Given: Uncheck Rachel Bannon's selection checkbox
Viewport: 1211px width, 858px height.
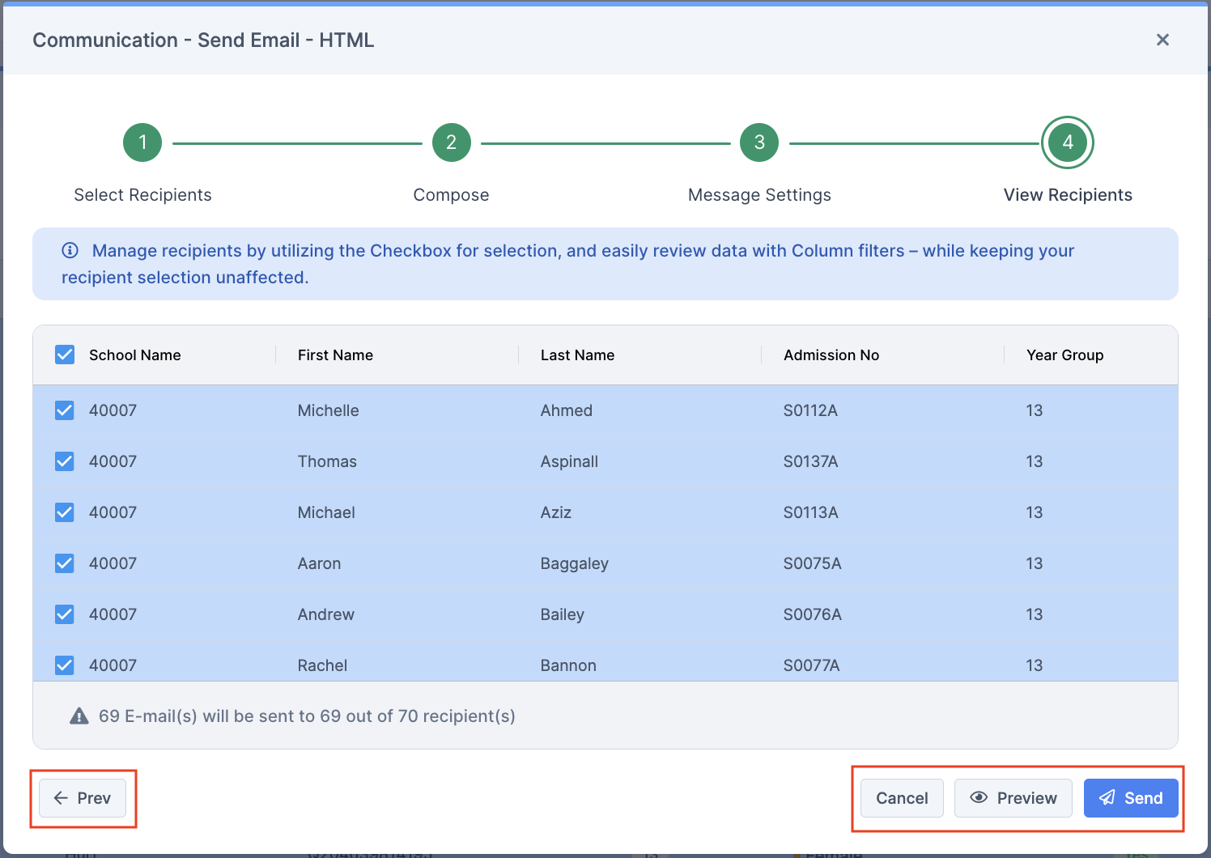Looking at the screenshot, I should [64, 665].
